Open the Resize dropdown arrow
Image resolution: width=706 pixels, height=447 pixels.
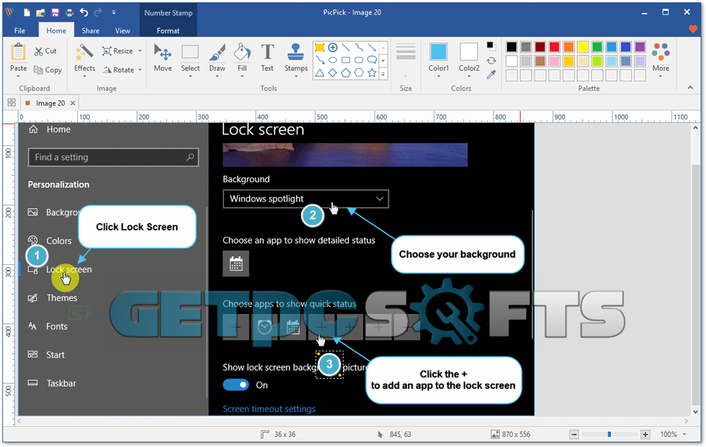140,51
